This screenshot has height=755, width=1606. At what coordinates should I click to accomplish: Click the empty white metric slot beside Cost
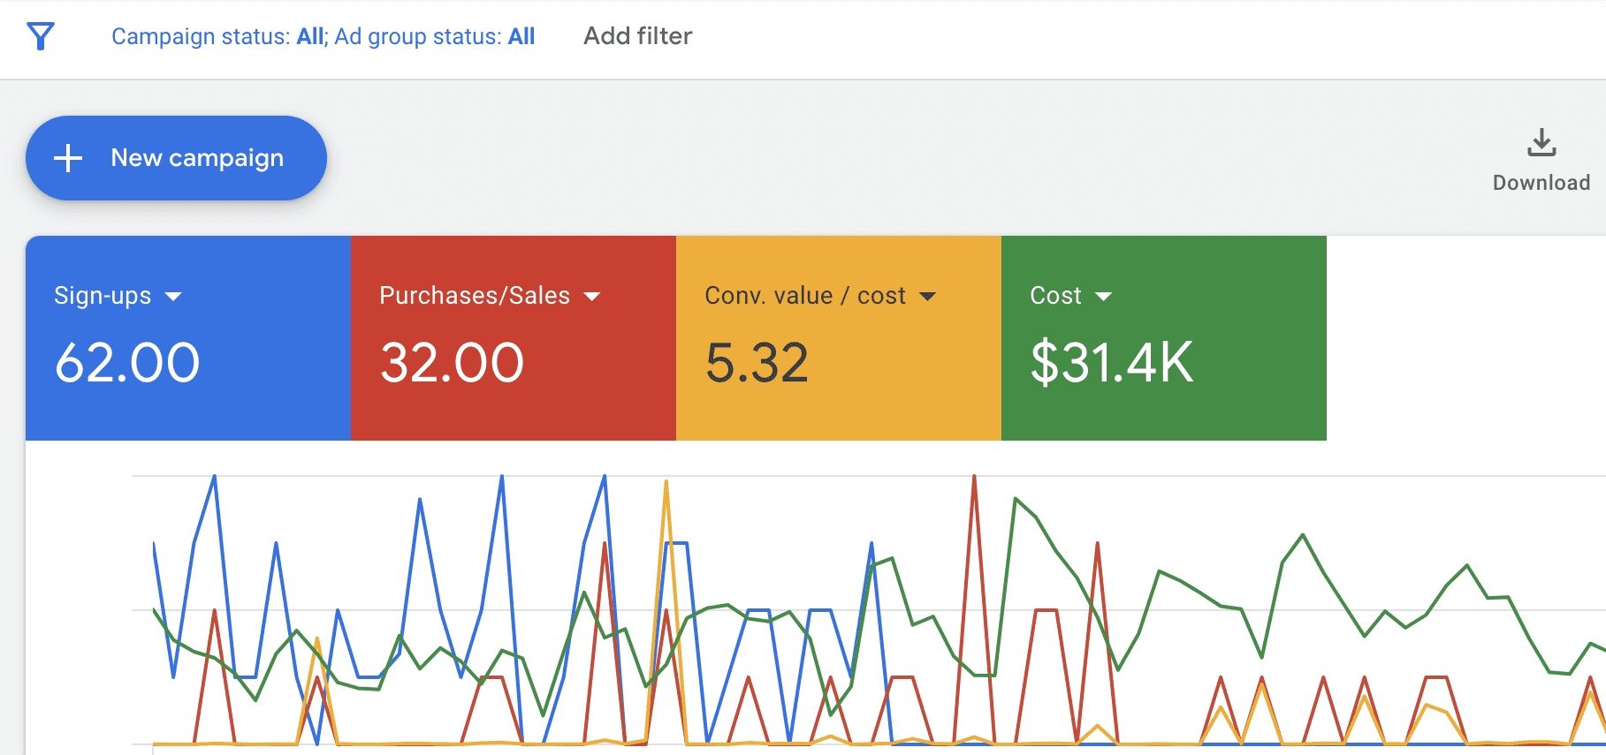tap(1465, 338)
